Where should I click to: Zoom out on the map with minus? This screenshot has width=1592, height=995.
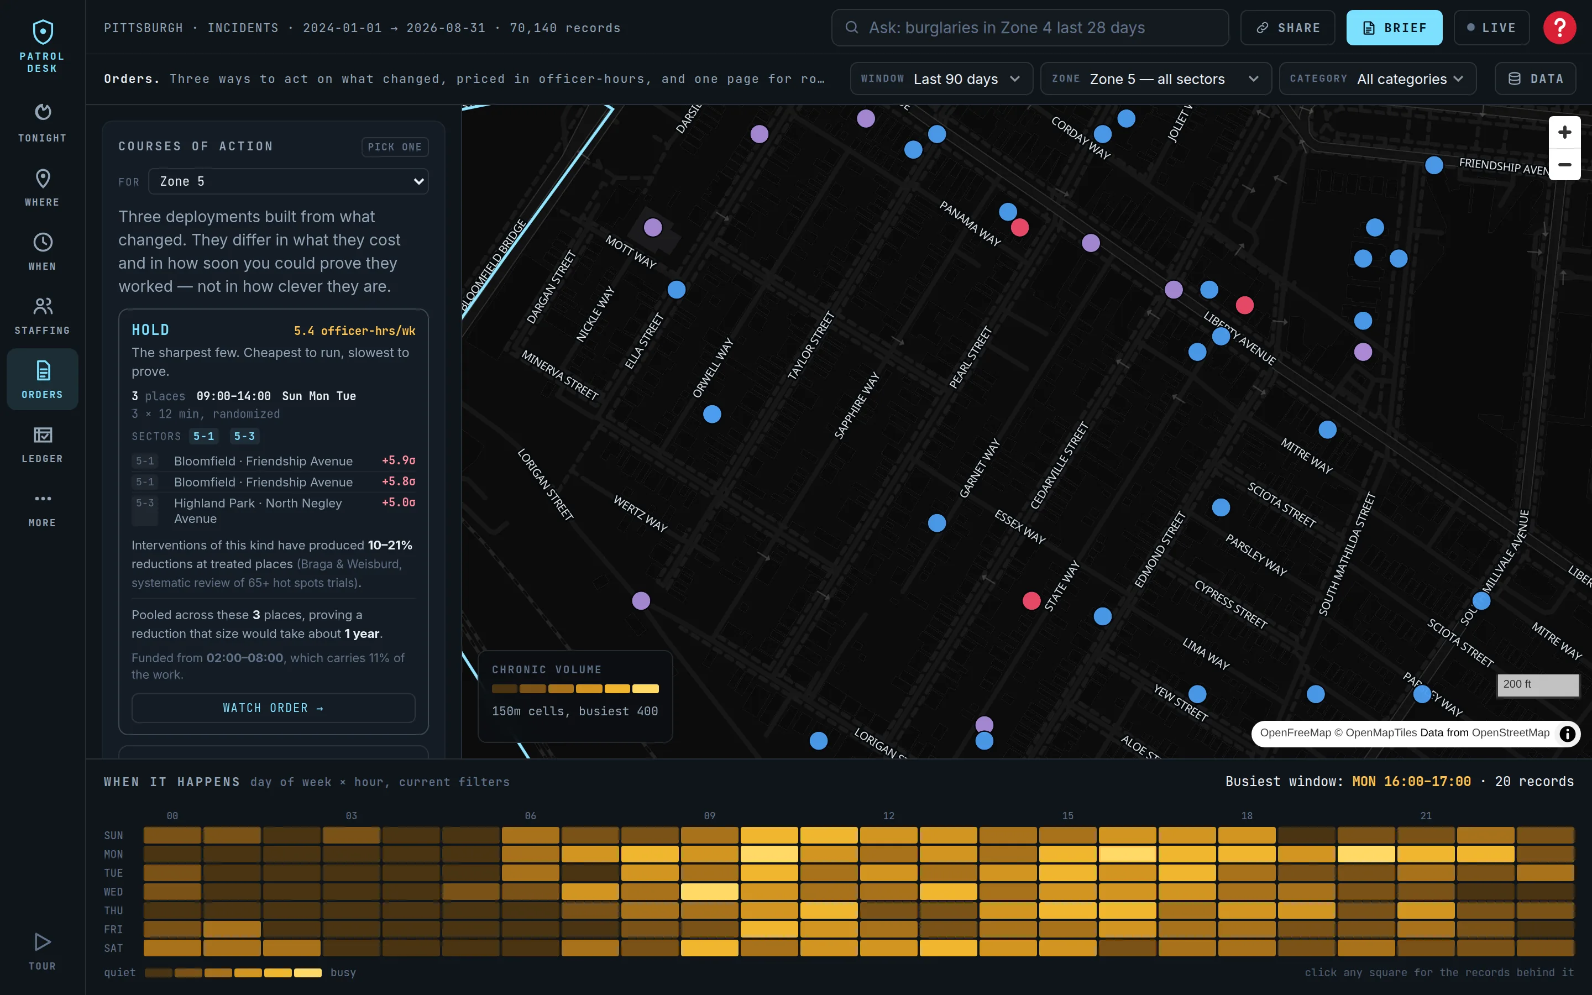1564,165
